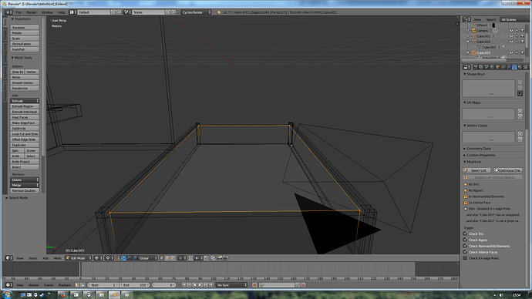Add a vertex color layer with the plus icon

tap(520, 134)
